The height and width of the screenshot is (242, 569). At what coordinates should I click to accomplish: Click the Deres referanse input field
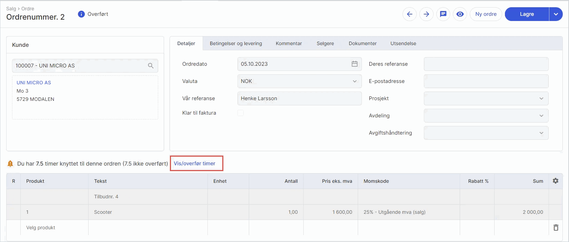(x=486, y=64)
